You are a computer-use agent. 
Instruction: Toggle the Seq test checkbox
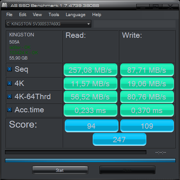10,69
